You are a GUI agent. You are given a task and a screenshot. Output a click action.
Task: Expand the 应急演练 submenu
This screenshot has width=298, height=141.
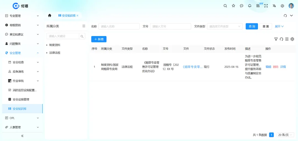[22, 72]
